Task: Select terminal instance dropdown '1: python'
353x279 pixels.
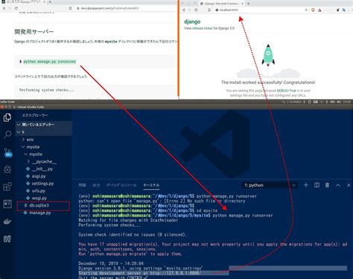Action: 270,185
